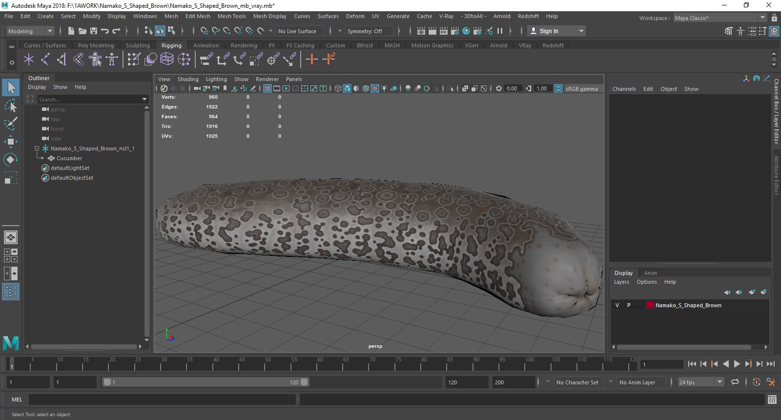Click the Outliner search field
This screenshot has width=781, height=420.
89,99
